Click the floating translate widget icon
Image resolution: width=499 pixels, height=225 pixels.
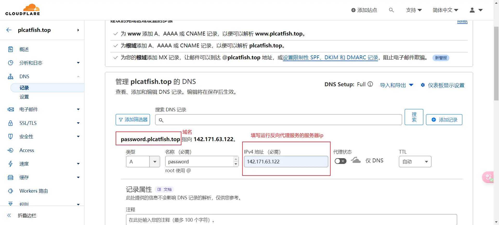489,177
